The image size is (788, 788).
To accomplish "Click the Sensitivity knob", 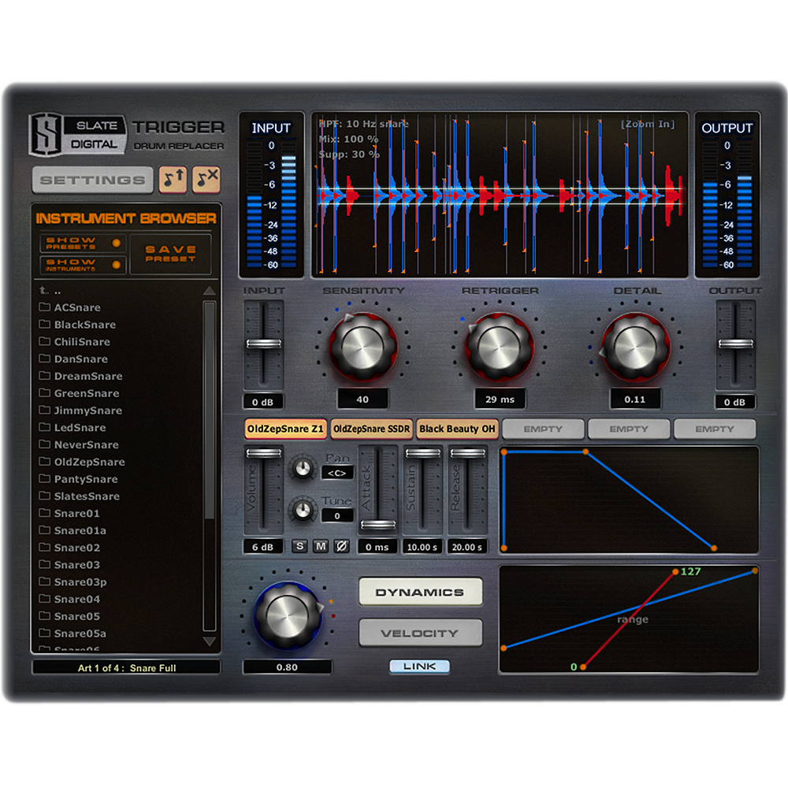I will 362,344.
